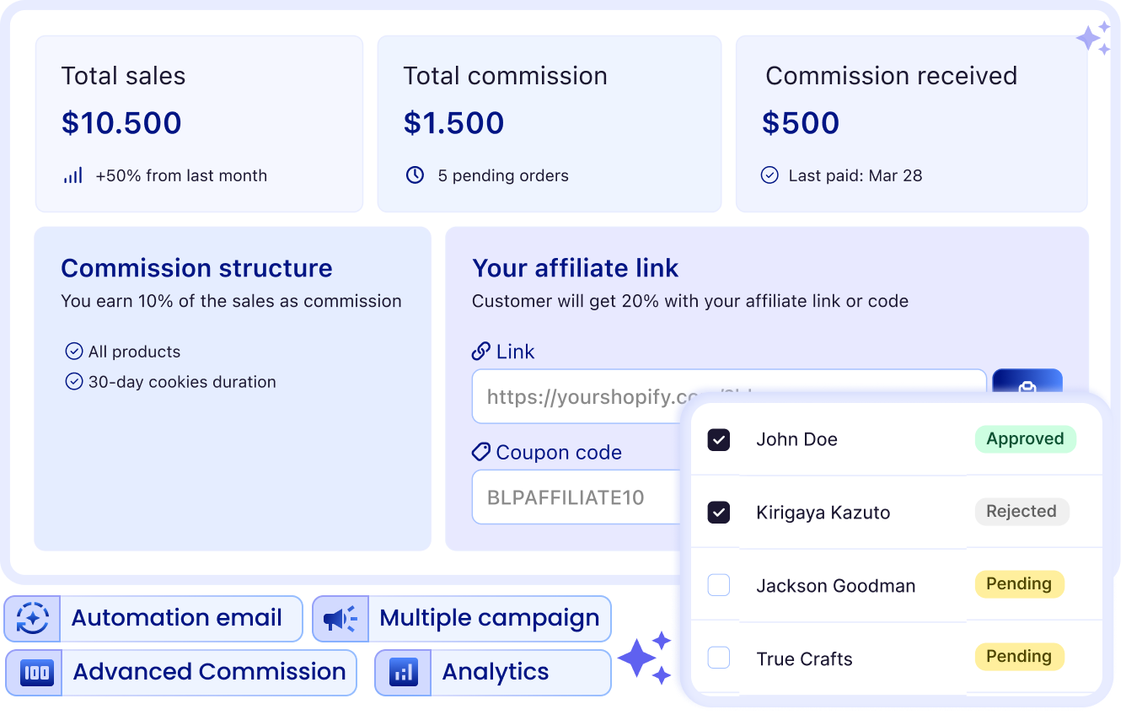The height and width of the screenshot is (720, 1126).
Task: Click the Automation email refresh icon
Action: [x=33, y=618]
